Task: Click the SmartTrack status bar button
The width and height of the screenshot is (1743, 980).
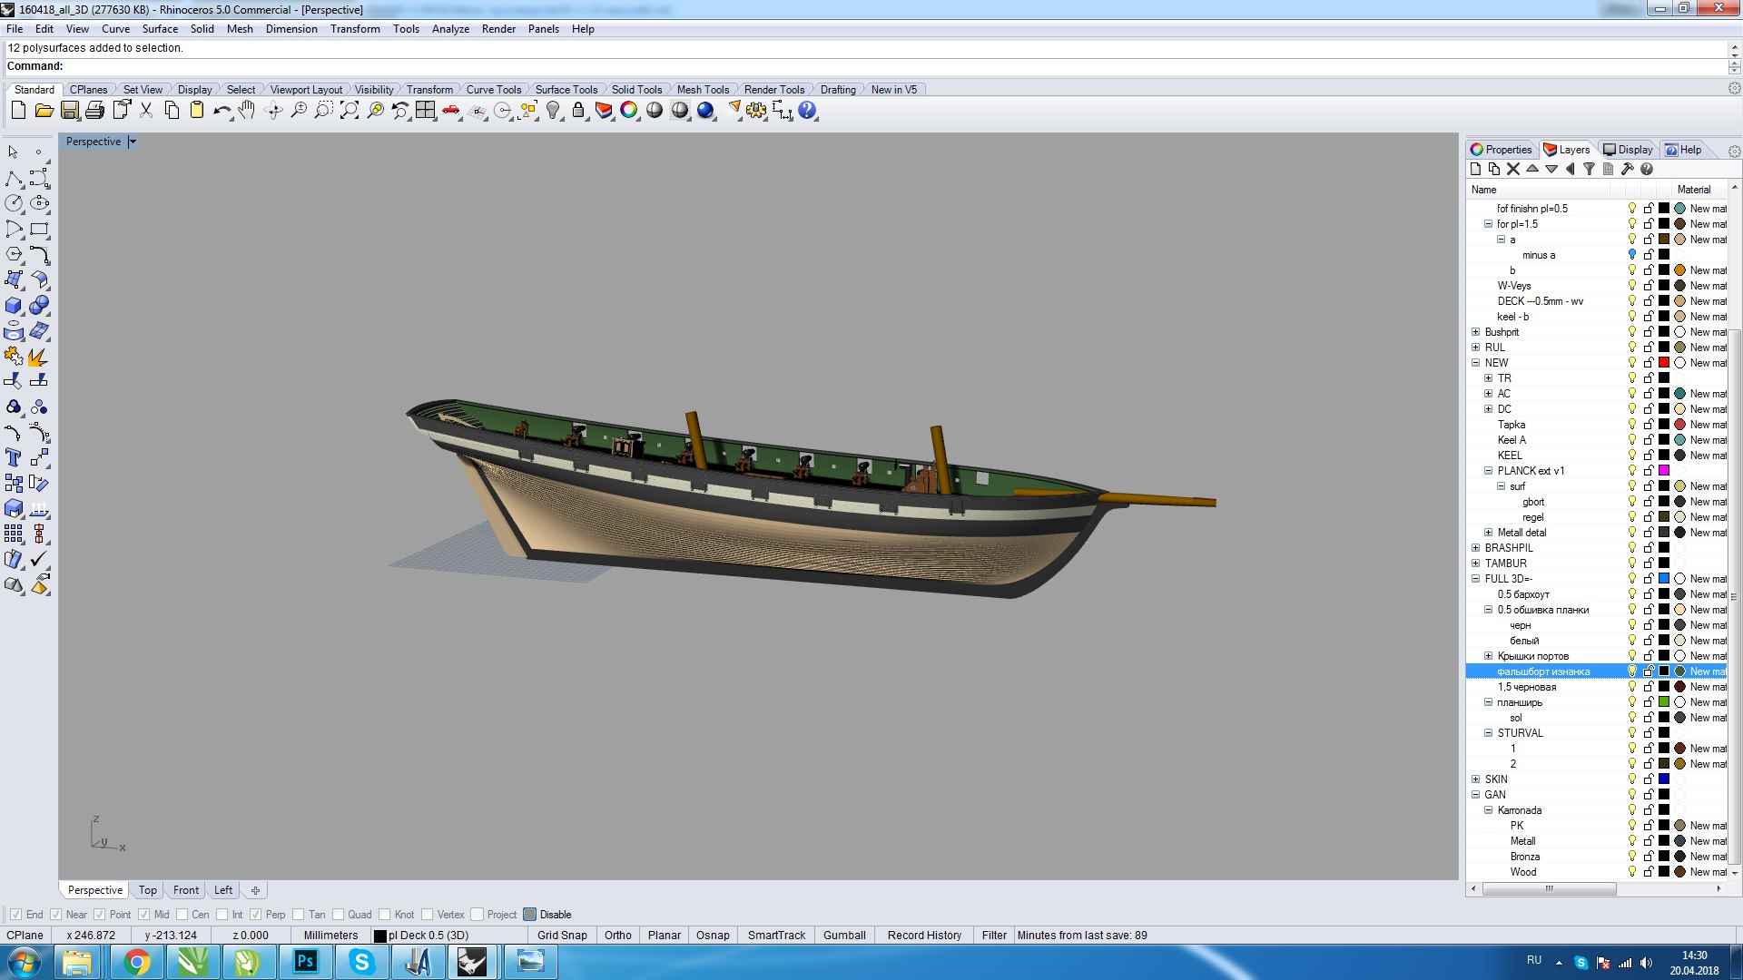Action: point(776,936)
